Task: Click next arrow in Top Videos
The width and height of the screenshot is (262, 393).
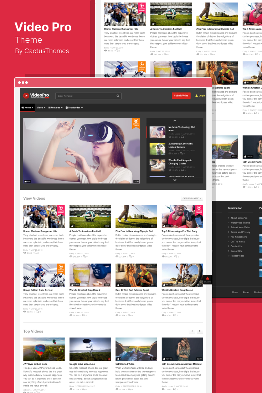Action: tap(200, 331)
